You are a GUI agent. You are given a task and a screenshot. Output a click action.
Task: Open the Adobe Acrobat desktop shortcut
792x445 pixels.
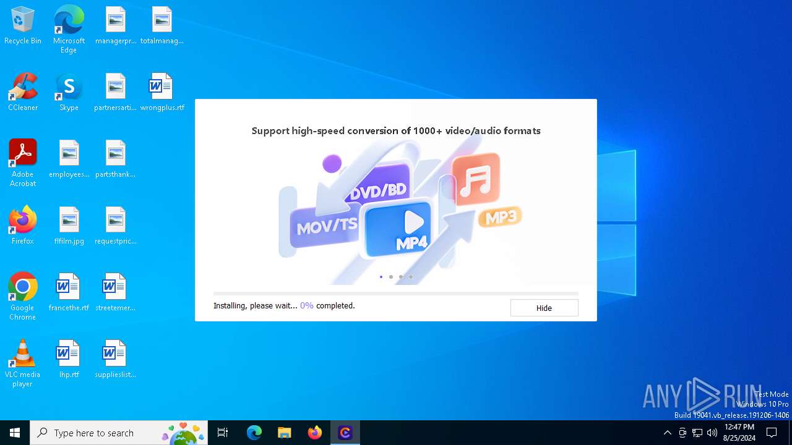(x=23, y=163)
